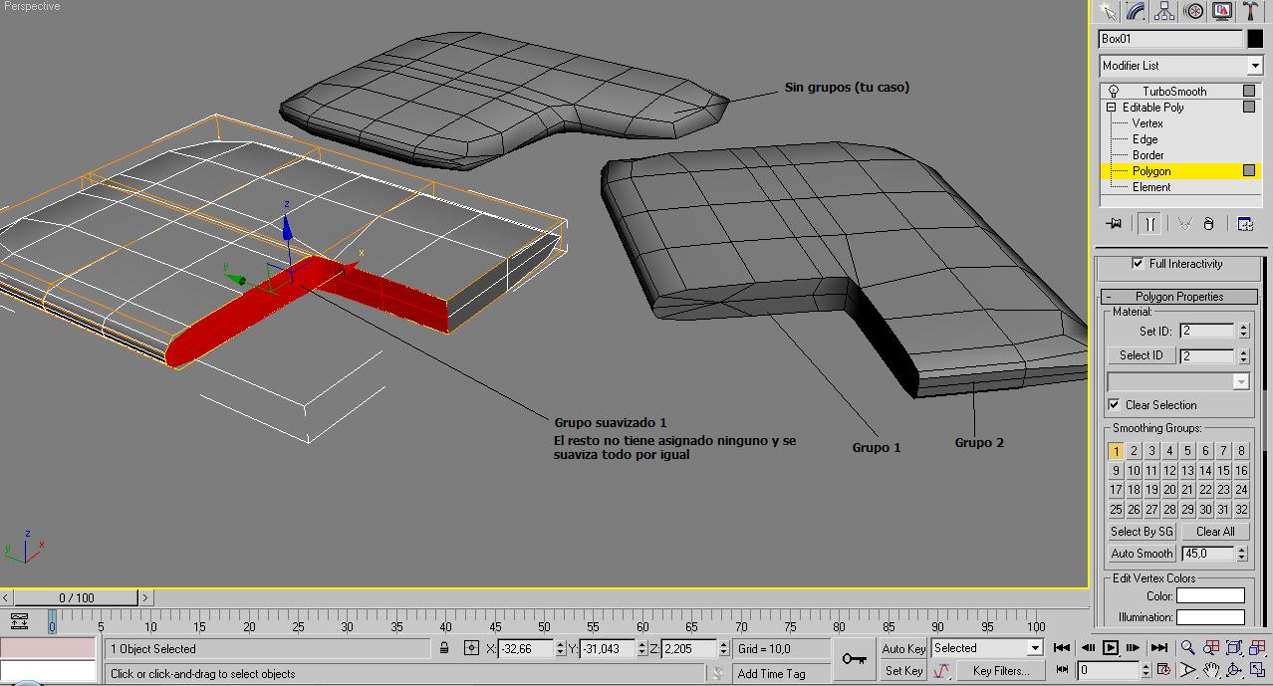Select the Border sub-object level
The height and width of the screenshot is (686, 1273).
point(1147,155)
